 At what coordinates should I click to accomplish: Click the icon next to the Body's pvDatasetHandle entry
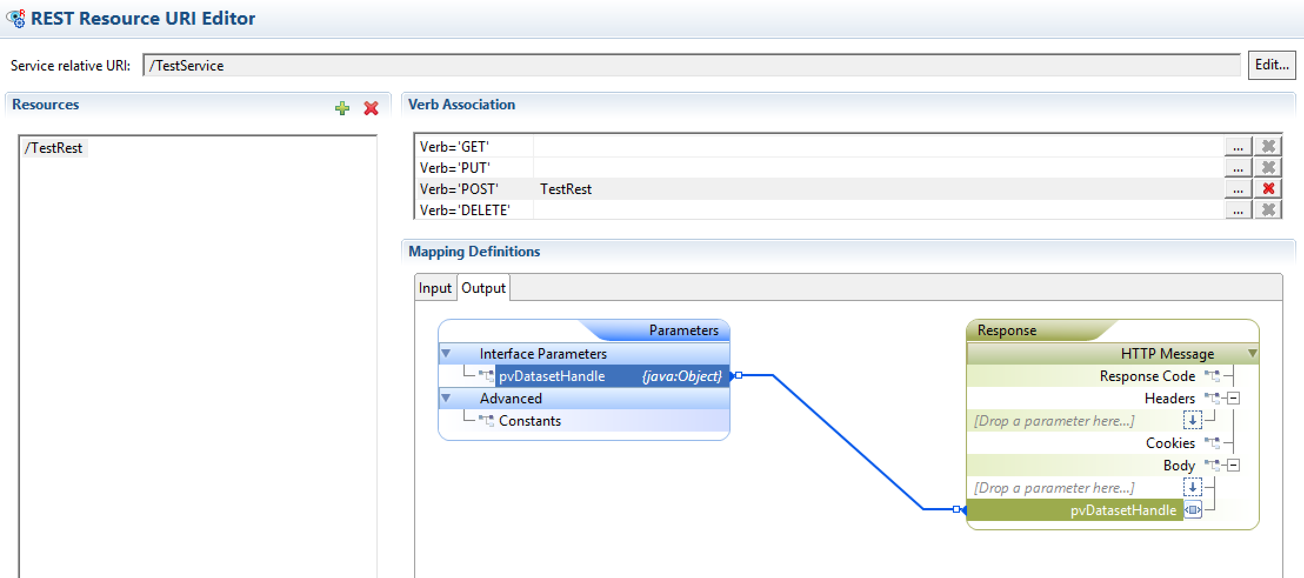pos(1192,510)
